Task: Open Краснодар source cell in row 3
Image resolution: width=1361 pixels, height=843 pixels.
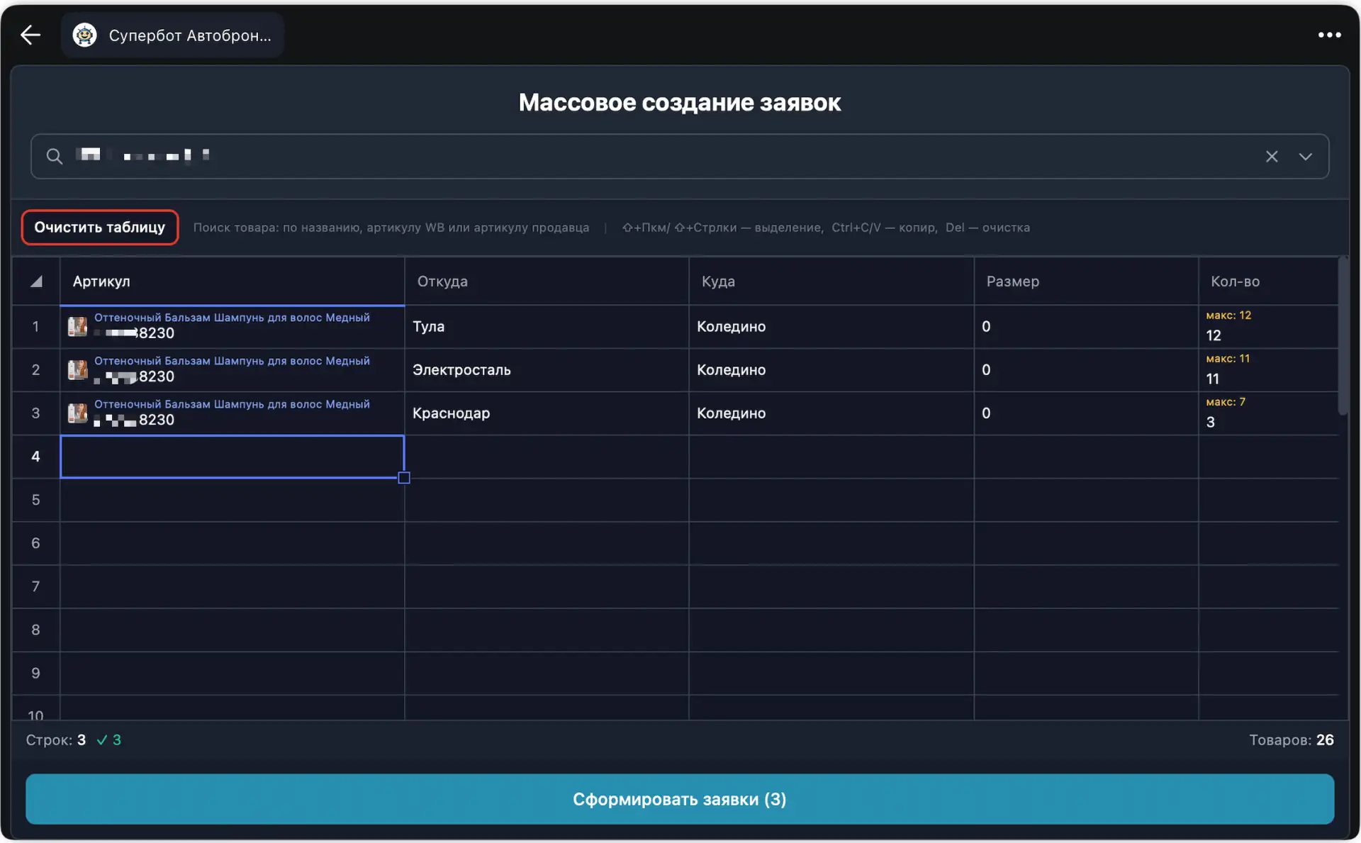Action: point(546,413)
